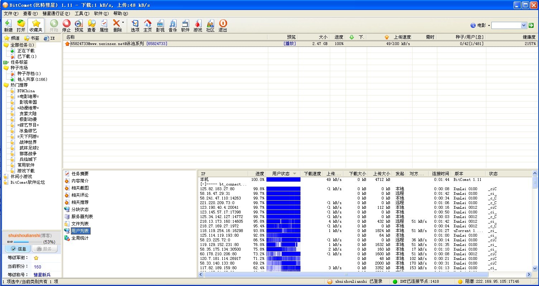This screenshot has width=539, height=286.
Task: Click the shuishoulianshi username link
Action: [24, 236]
